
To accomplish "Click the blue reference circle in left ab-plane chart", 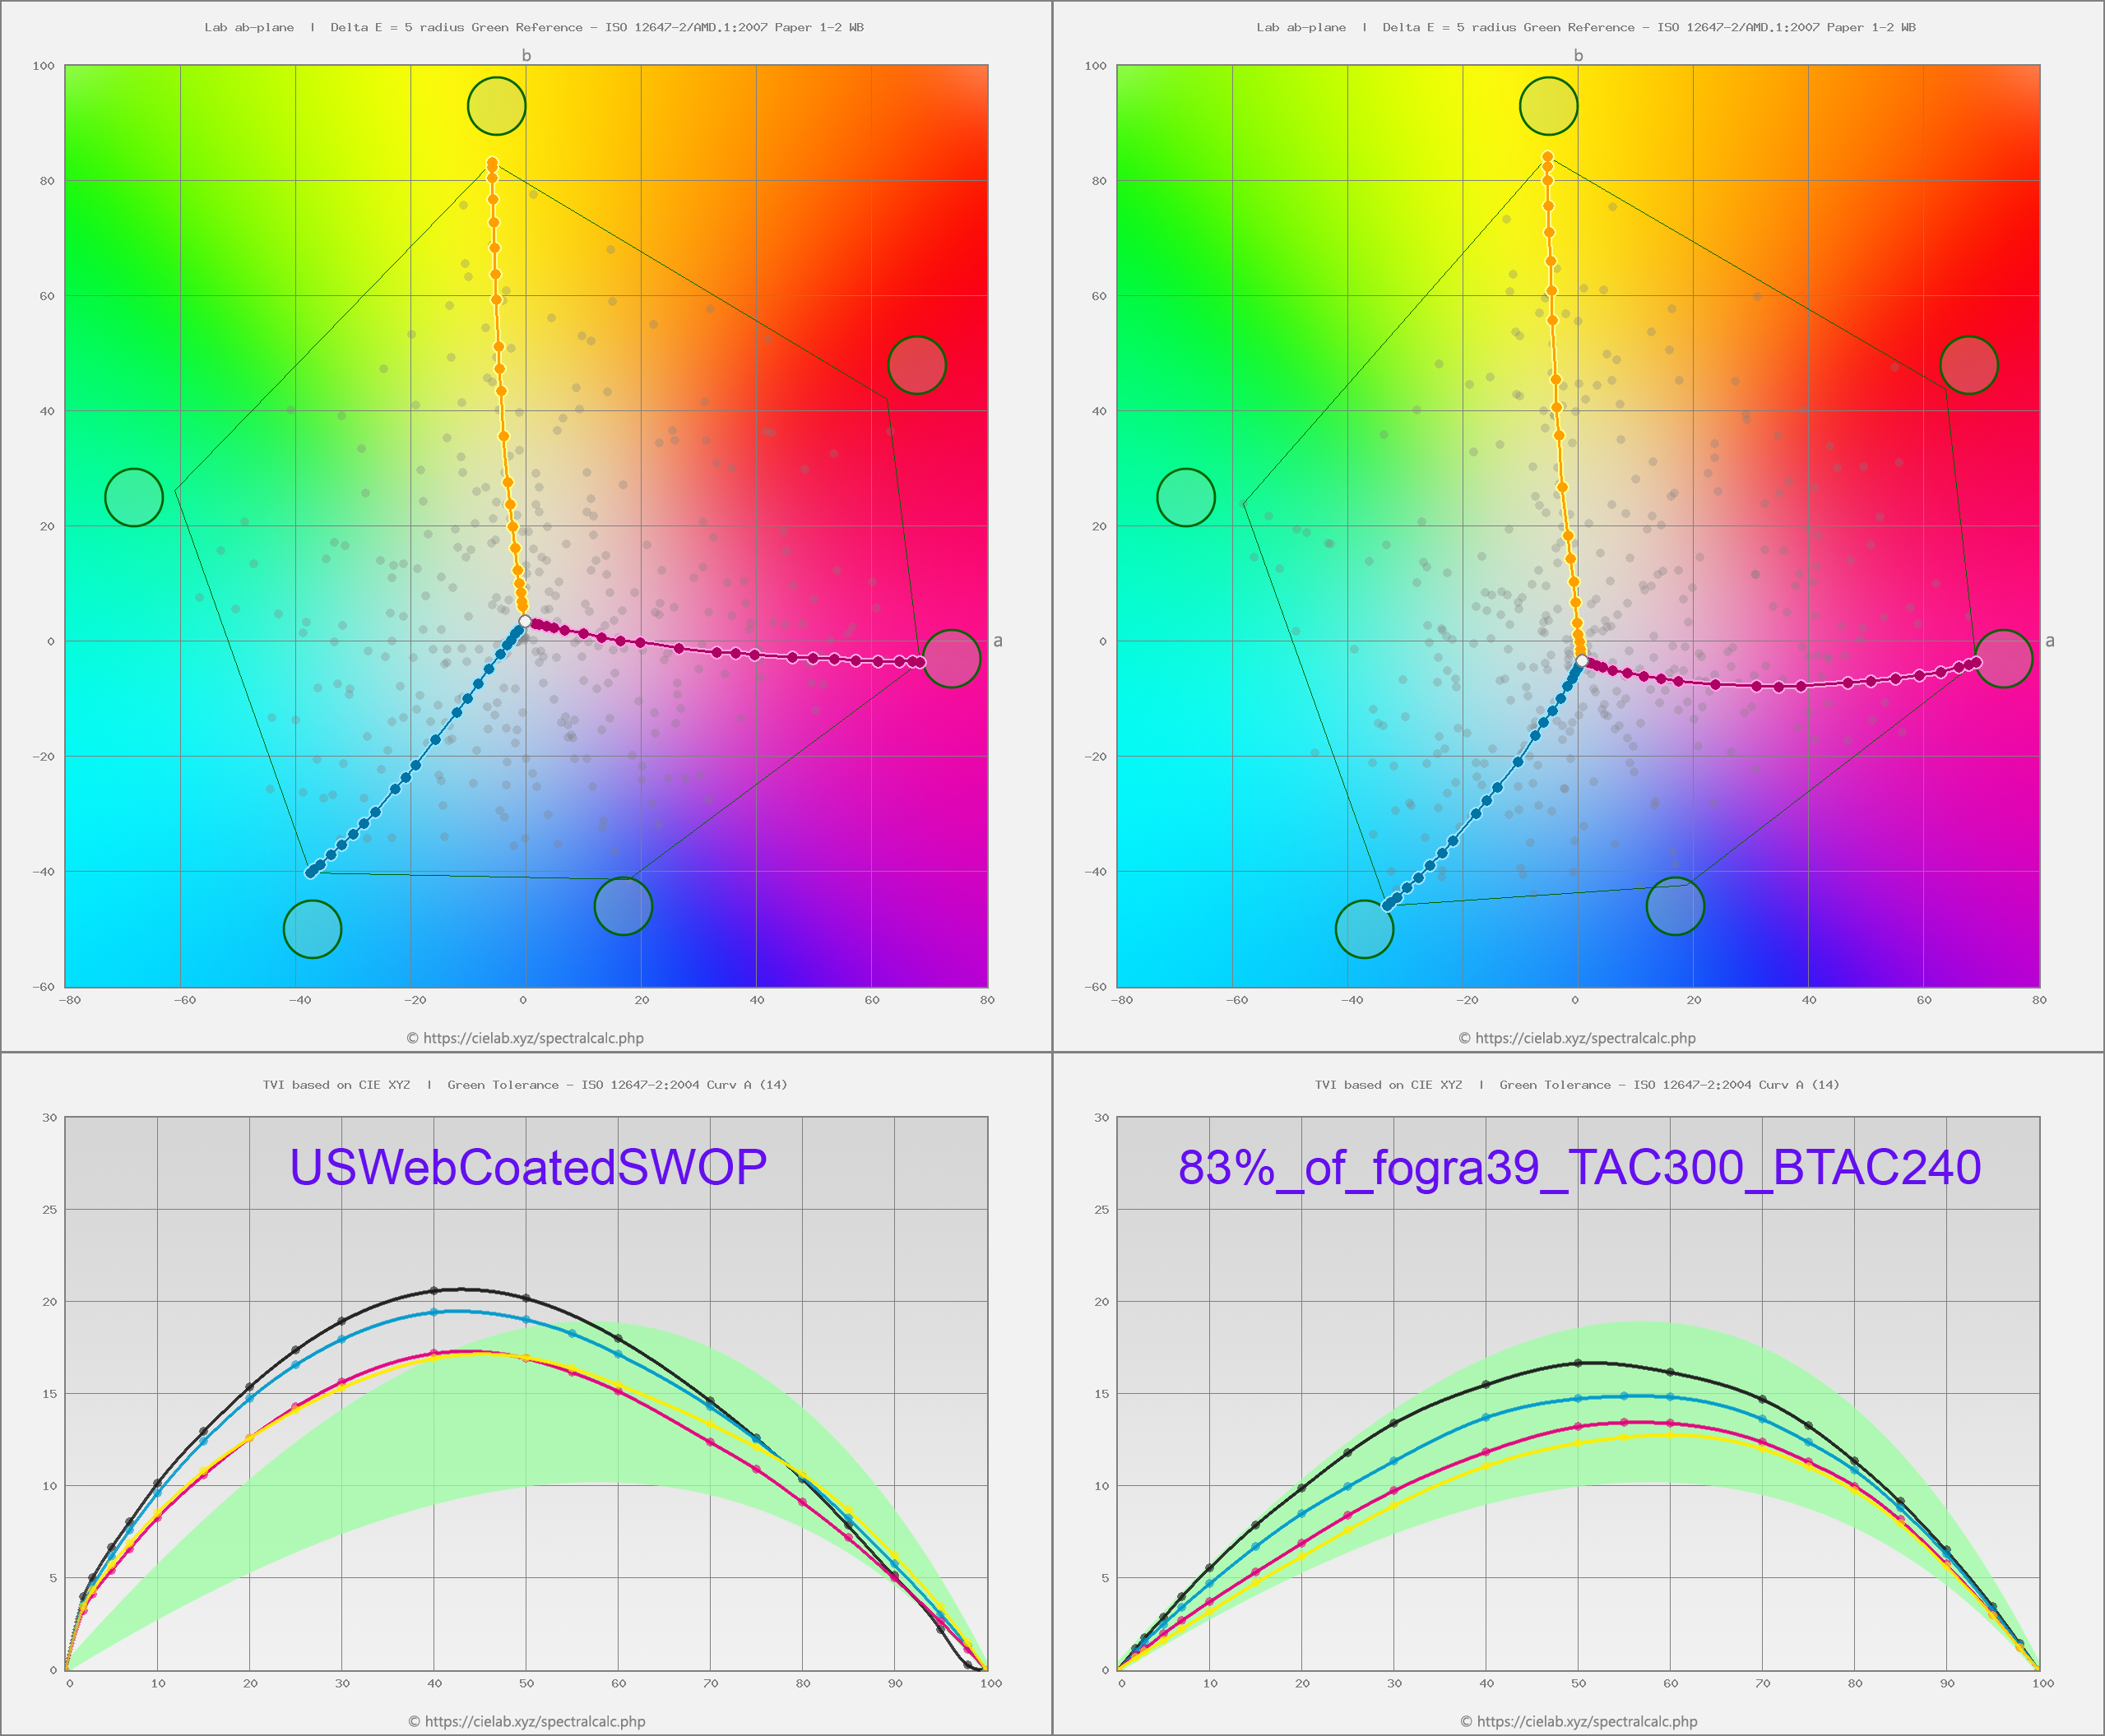I will pyautogui.click(x=623, y=906).
